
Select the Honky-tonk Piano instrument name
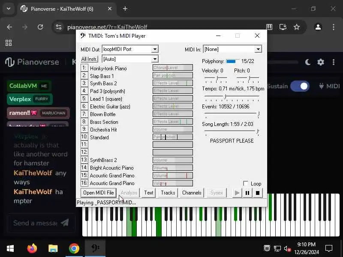[x=108, y=69]
